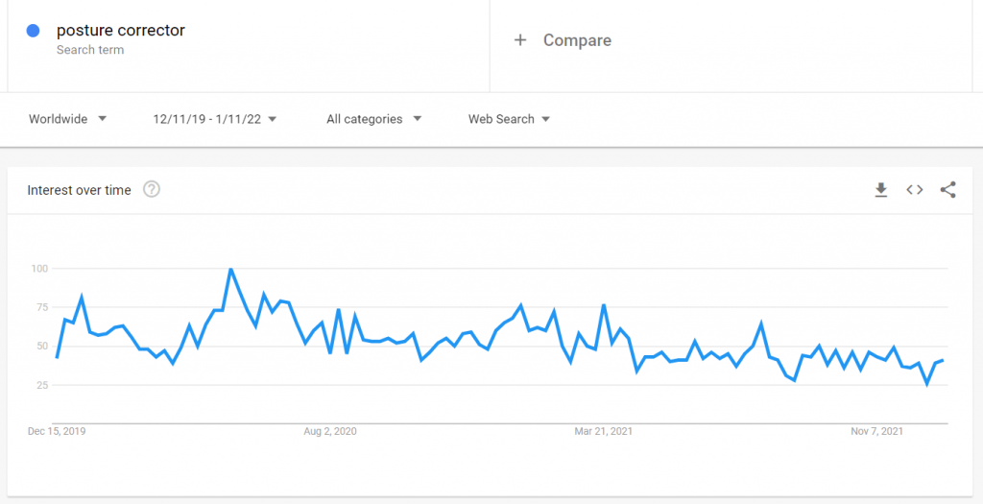
Task: Expand the Worldwide region dropdown
Action: [68, 119]
